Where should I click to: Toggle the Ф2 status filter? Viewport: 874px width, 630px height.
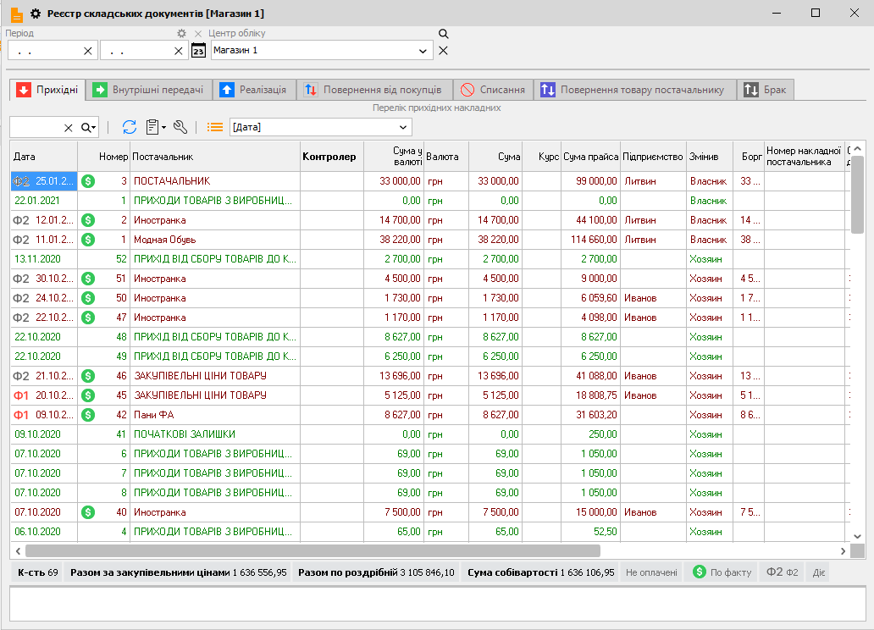(782, 572)
